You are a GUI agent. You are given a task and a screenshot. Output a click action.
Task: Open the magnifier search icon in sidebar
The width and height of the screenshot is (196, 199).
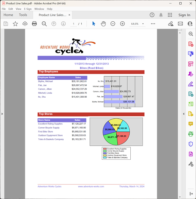click(191, 34)
